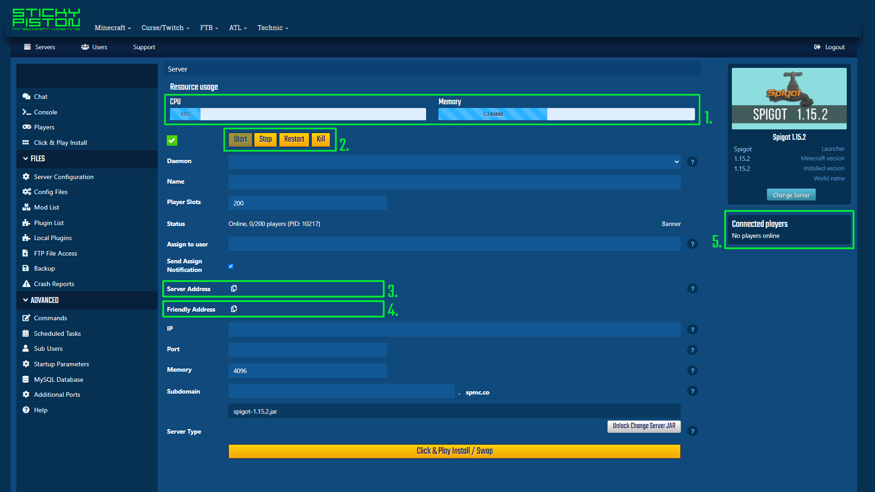Click the Stop server button
This screenshot has width=875, height=492.
pos(265,139)
